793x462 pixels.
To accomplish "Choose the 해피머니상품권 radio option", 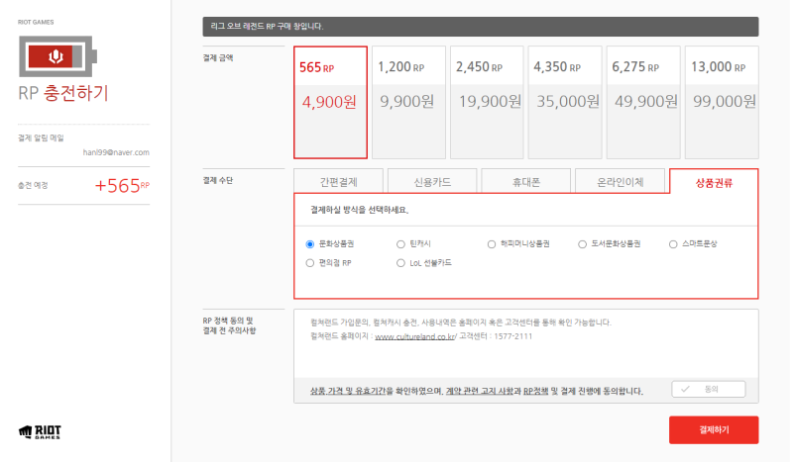I will click(x=491, y=244).
